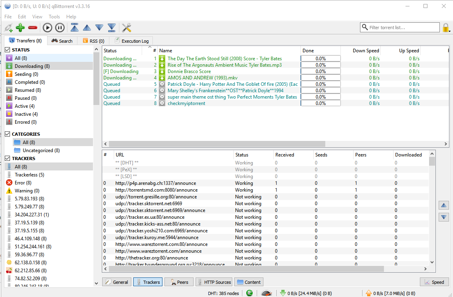Pause torrents with the pause toolbar button
Image resolution: width=453 pixels, height=297 pixels.
point(60,28)
